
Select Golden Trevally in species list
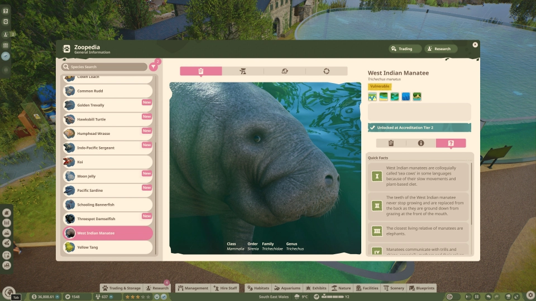coord(108,105)
